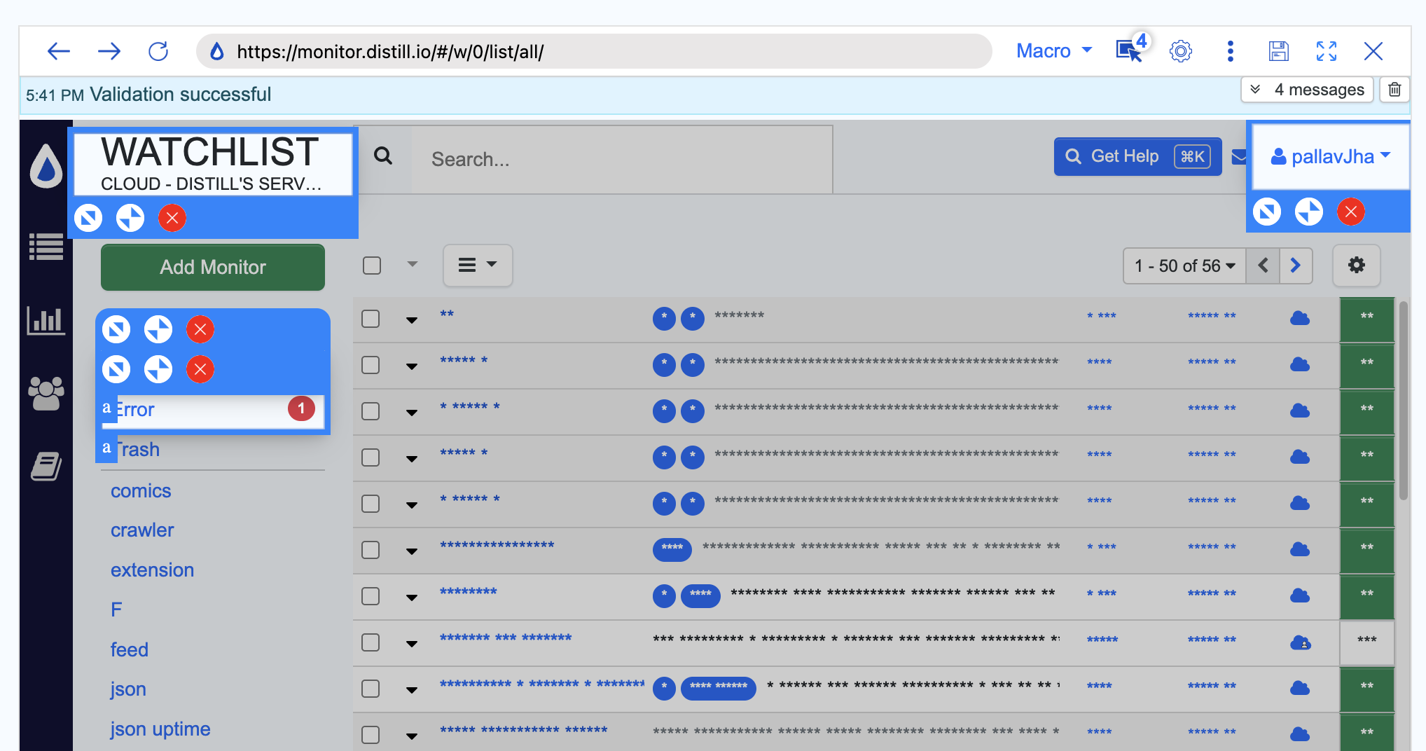The image size is (1426, 751).
Task: Open the bulk actions hamburger menu above the list
Action: pos(477,266)
